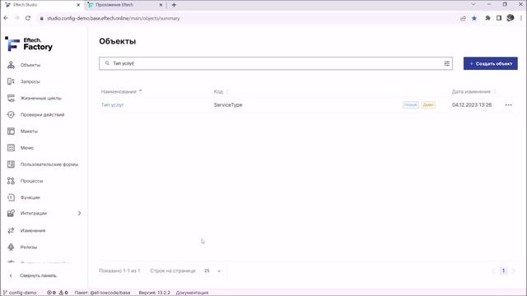Open Проверки действий shield icon

point(11,115)
